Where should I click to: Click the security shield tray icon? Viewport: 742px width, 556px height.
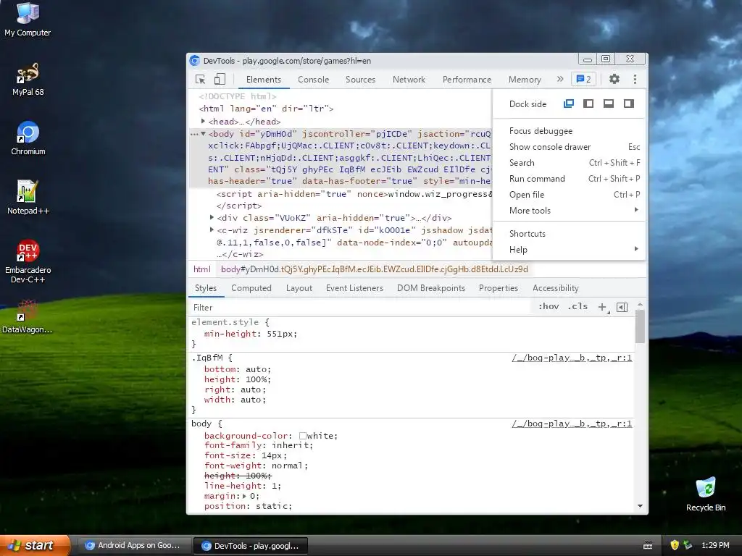[675, 545]
